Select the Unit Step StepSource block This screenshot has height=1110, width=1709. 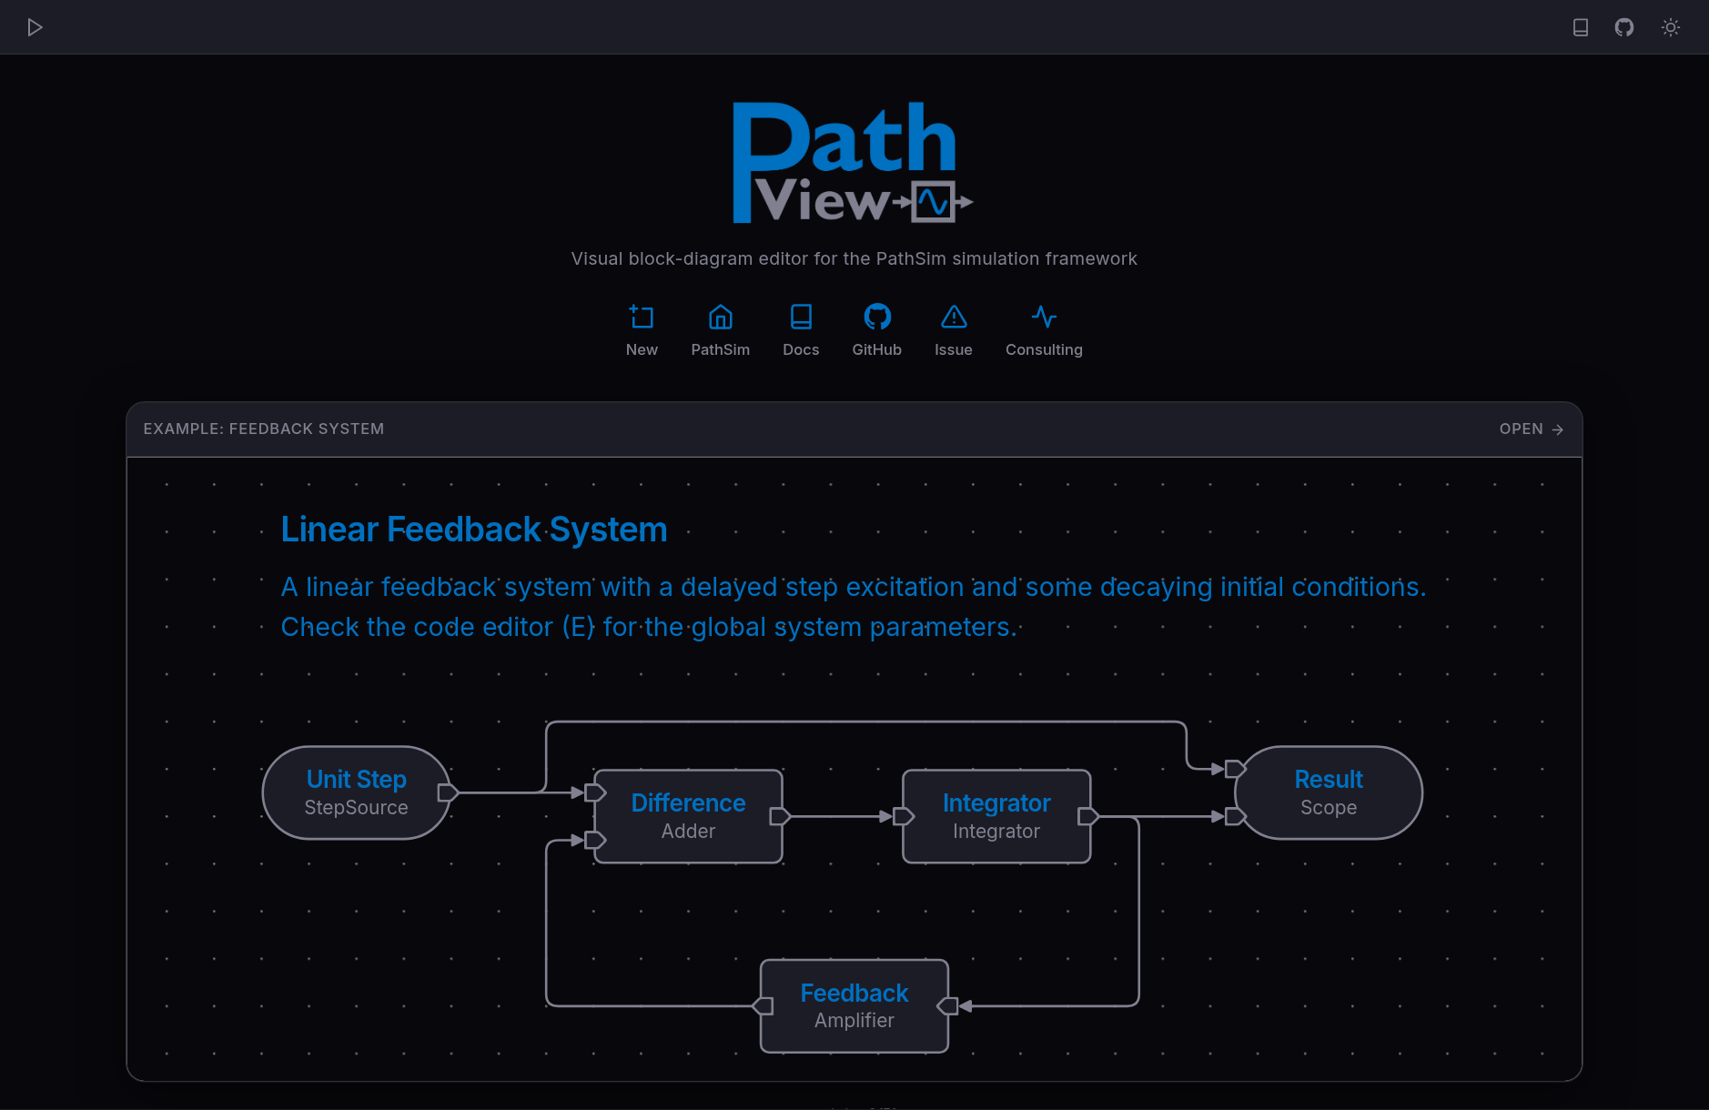(357, 792)
